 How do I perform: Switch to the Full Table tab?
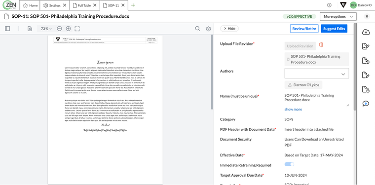coord(84,5)
